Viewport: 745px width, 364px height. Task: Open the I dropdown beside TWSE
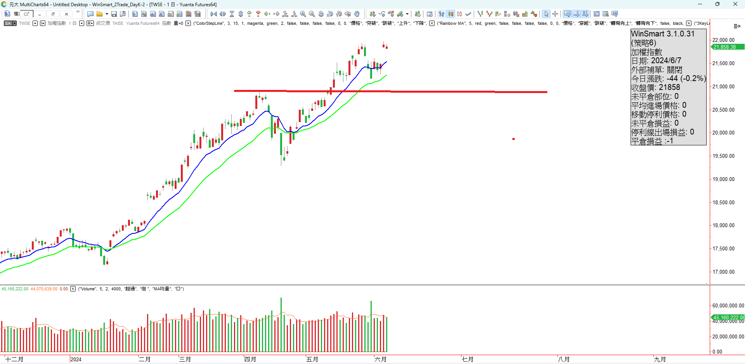pyautogui.click(x=43, y=23)
